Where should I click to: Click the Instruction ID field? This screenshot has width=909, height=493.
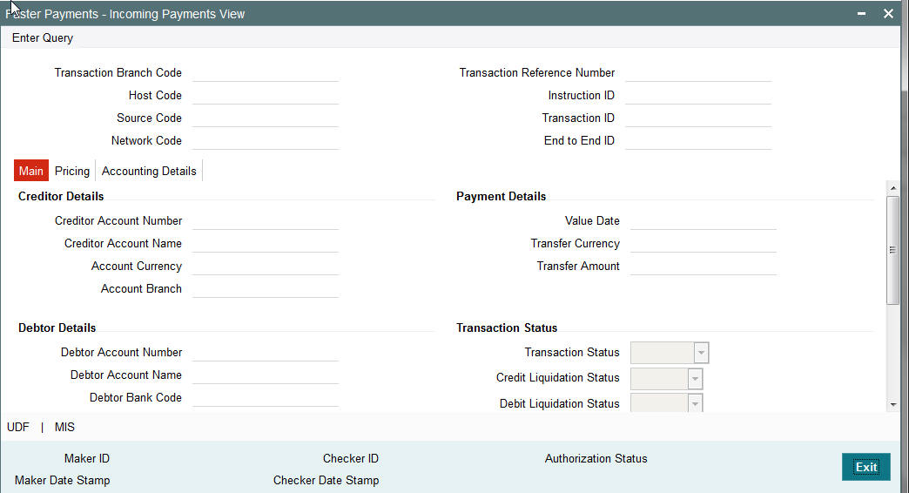pos(698,96)
